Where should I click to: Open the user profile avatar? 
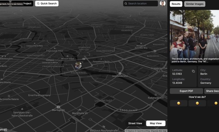point(163,3)
